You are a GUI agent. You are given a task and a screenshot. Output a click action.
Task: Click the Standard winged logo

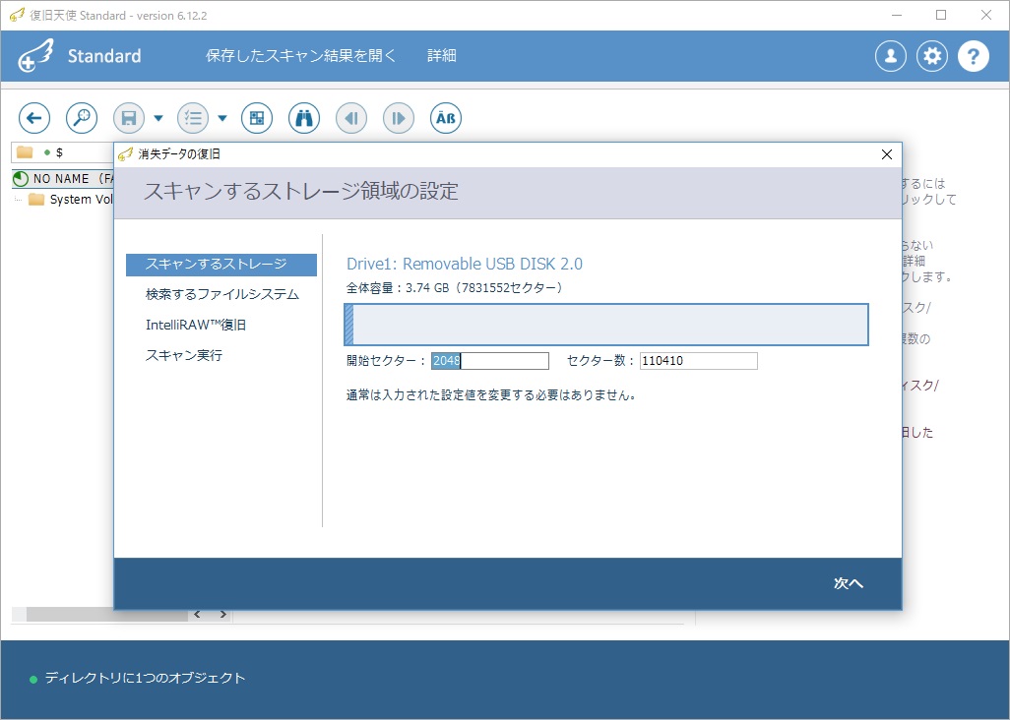click(35, 55)
